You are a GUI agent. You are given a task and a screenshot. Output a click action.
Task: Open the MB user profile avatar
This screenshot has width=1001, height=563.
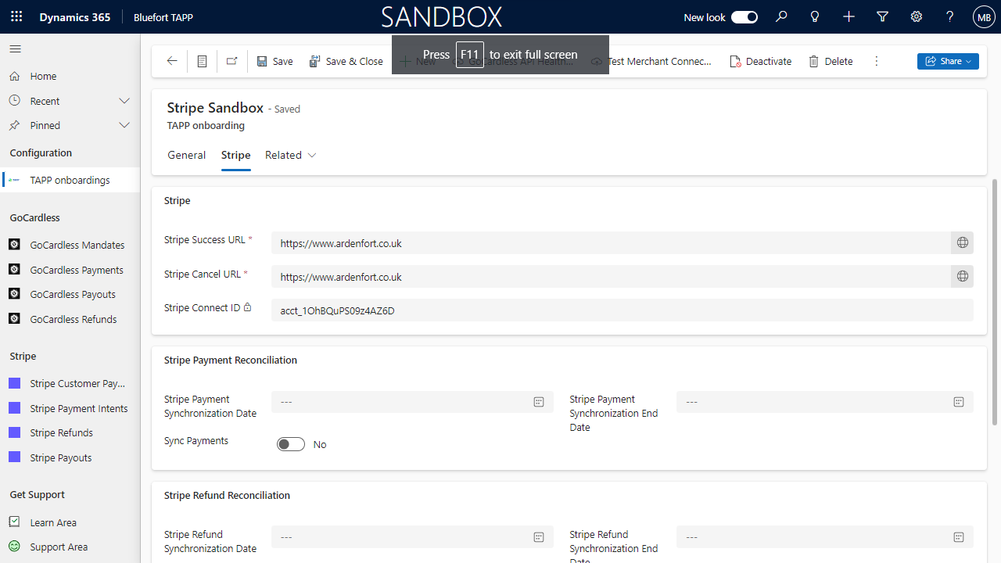tap(984, 17)
